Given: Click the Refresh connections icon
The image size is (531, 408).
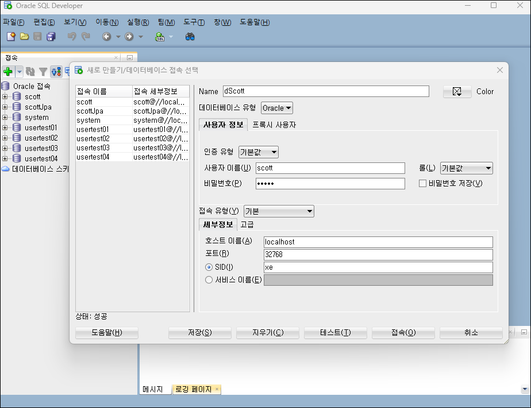Looking at the screenshot, I should [x=30, y=71].
